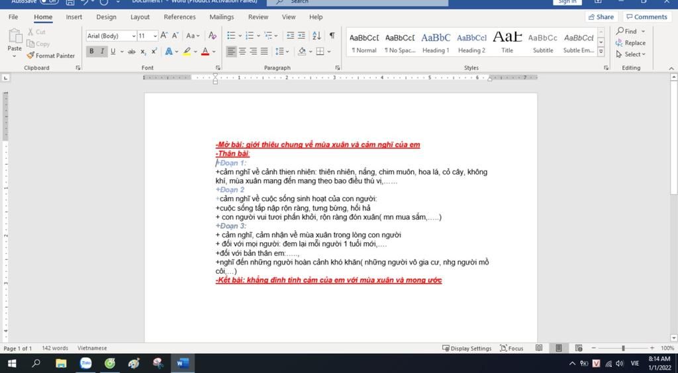Viewport: 678px width, 373px height.
Task: Expand the underline style dropdown arrow
Action: click(x=122, y=52)
